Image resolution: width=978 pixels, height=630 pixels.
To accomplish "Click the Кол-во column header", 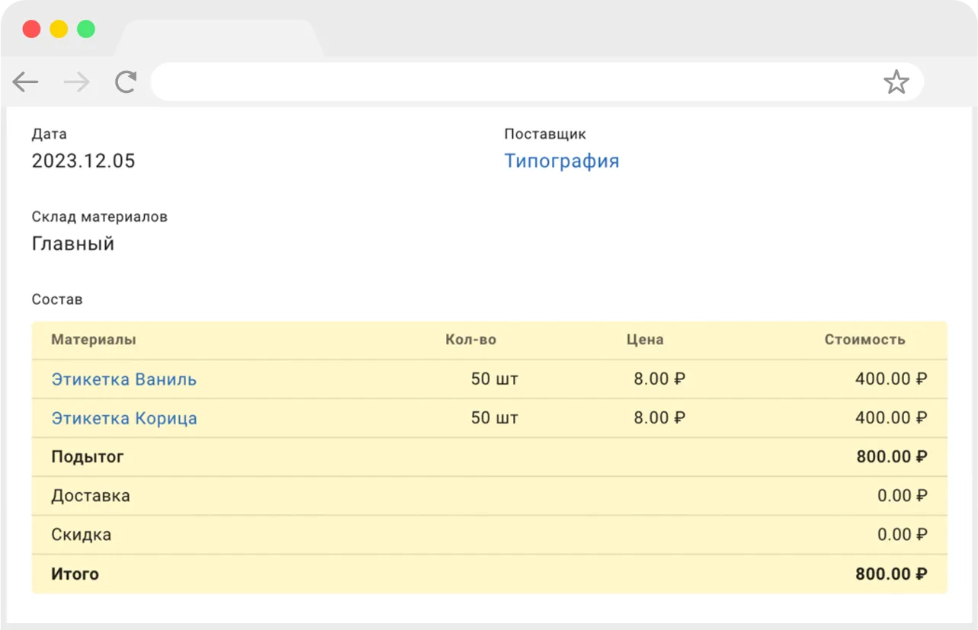I will click(x=471, y=340).
